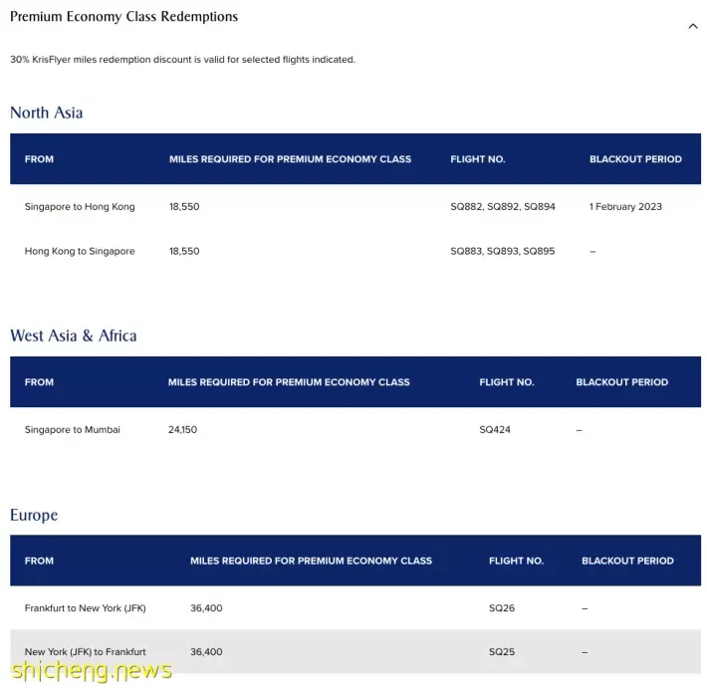This screenshot has height=688, width=707.
Task: Select New York (JFK) to Frankfurt route
Action: pos(86,652)
